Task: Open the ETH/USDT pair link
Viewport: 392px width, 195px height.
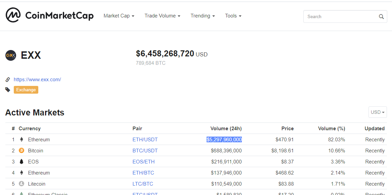Action: pos(145,140)
